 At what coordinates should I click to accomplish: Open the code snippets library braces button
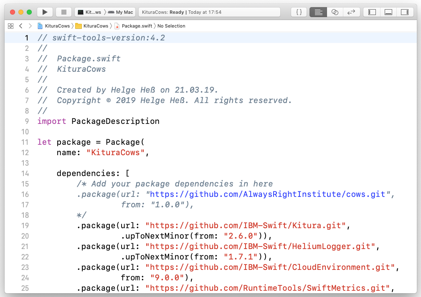299,12
